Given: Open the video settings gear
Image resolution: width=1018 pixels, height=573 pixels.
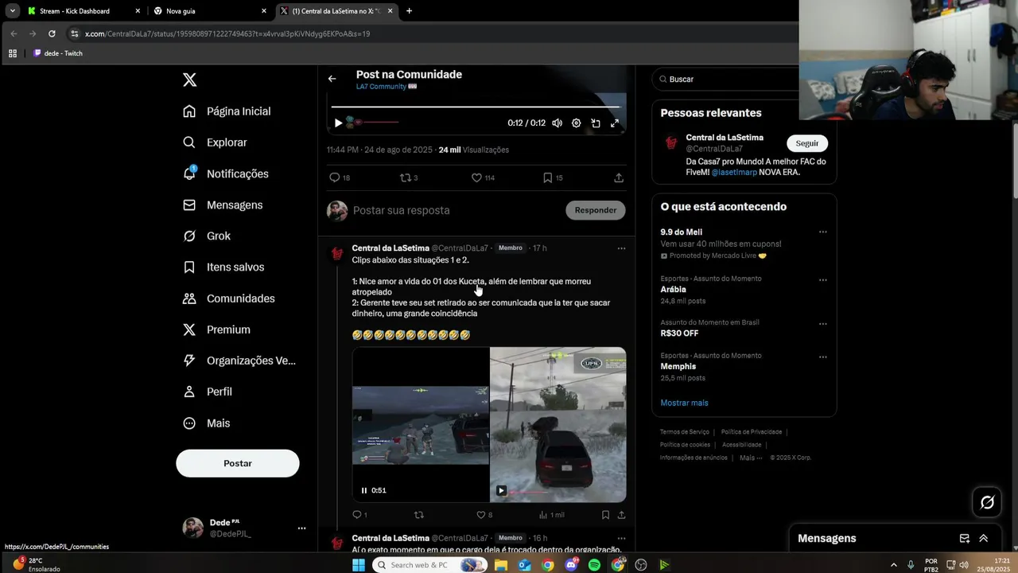Looking at the screenshot, I should [577, 123].
